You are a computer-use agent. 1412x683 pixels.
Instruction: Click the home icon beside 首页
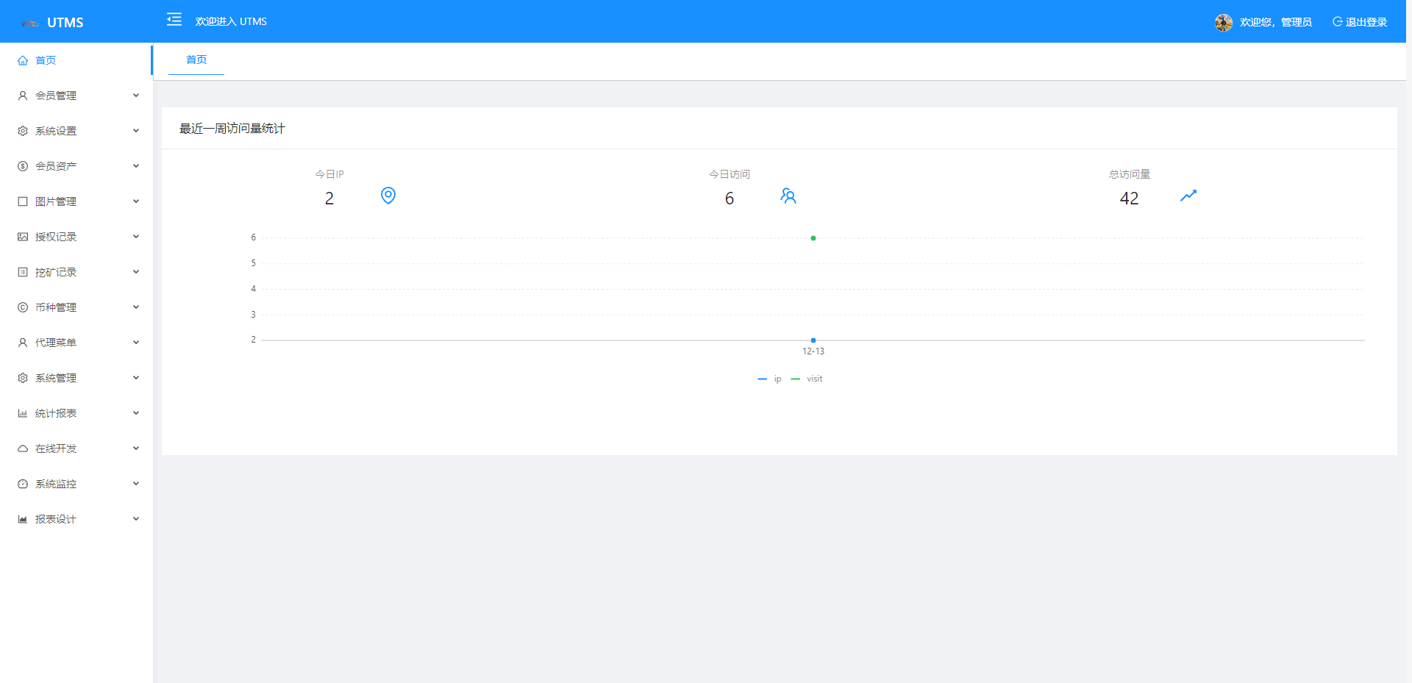pyautogui.click(x=23, y=60)
